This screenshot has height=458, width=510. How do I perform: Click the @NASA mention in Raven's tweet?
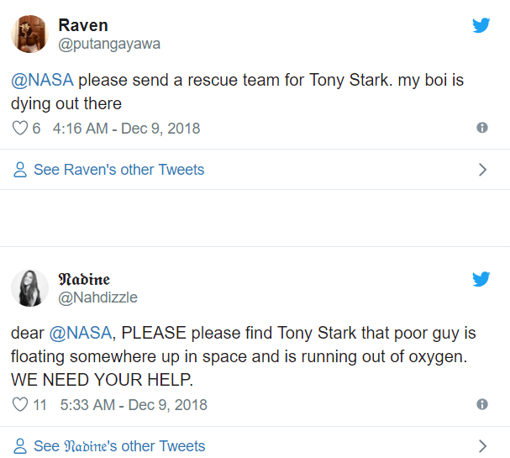(x=42, y=82)
